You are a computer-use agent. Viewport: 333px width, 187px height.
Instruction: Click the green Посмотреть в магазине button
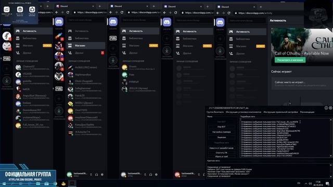tap(290, 60)
